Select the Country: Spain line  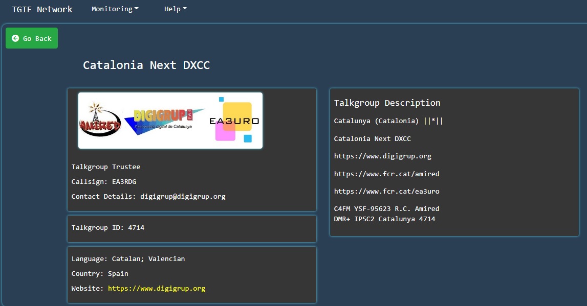[100, 273]
